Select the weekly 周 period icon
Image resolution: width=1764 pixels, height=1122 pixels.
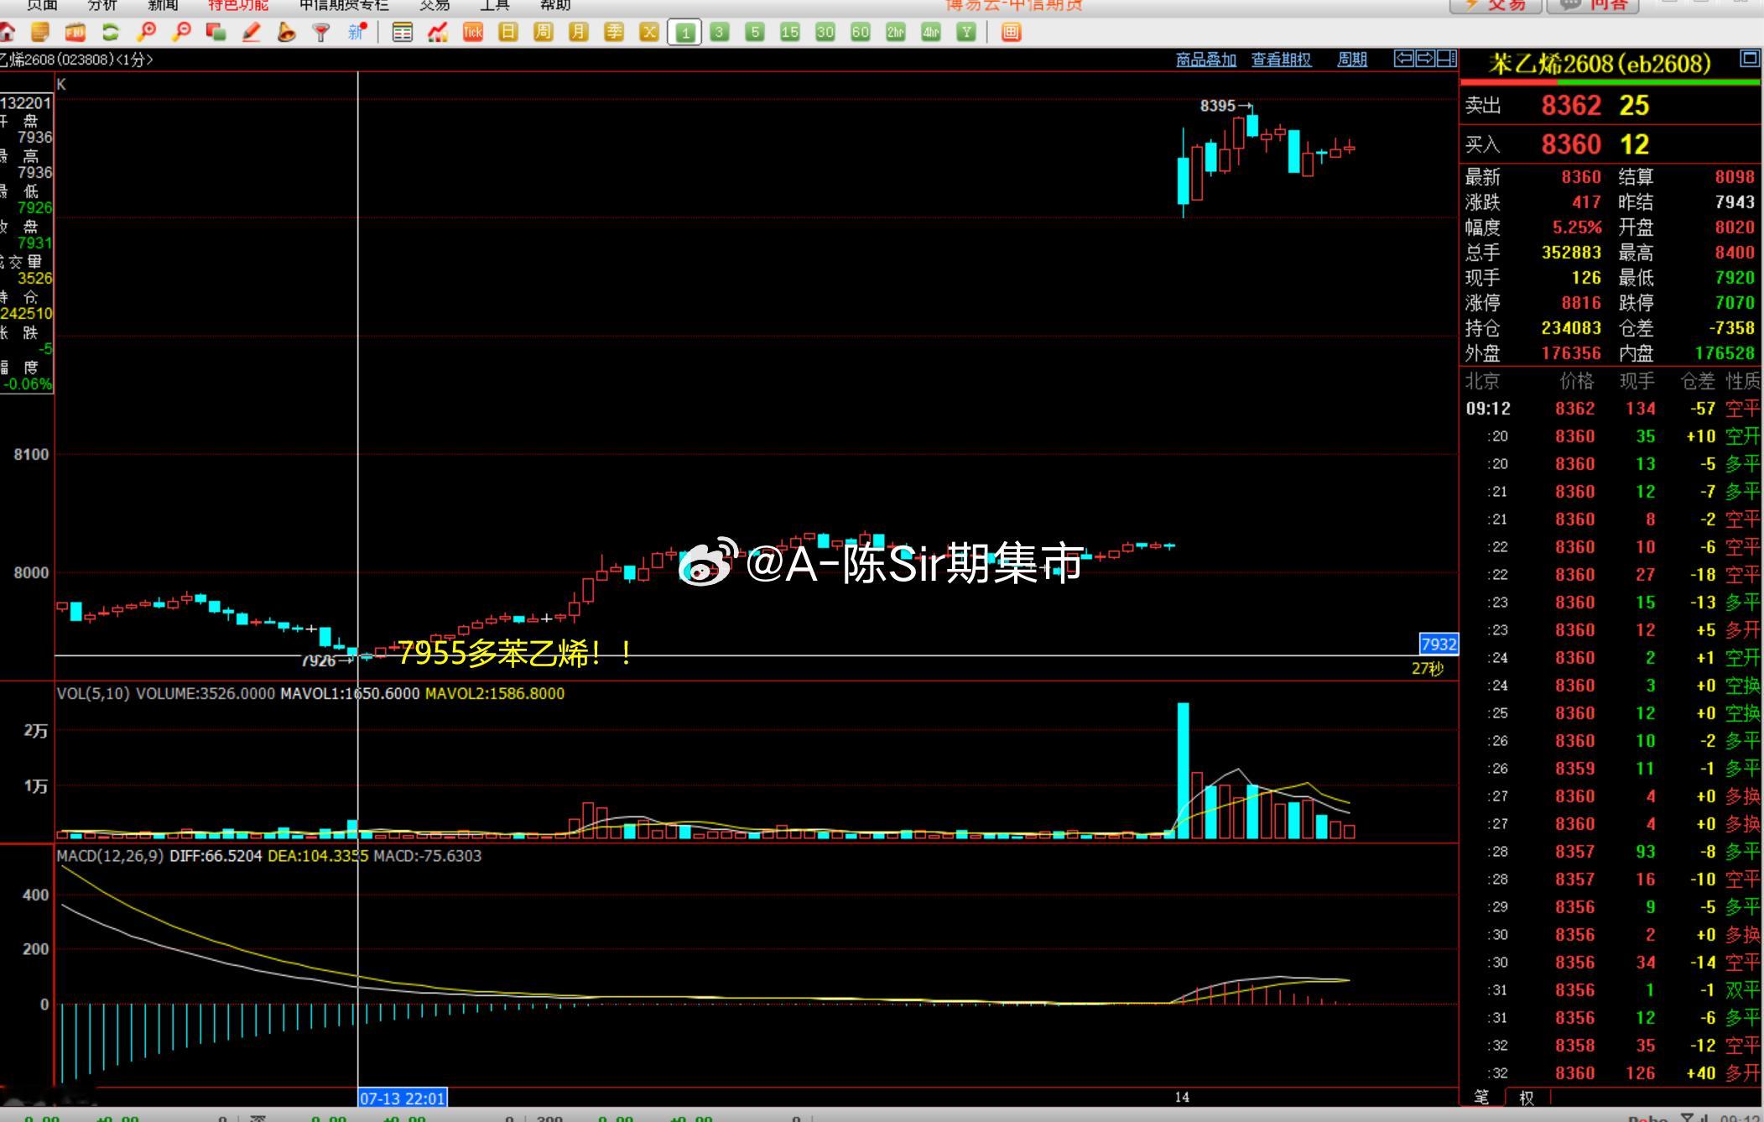coord(544,33)
